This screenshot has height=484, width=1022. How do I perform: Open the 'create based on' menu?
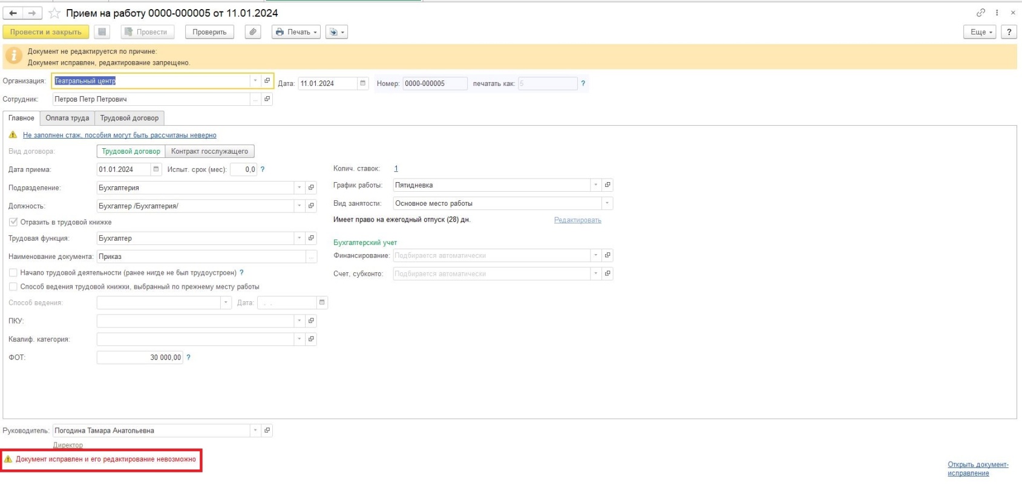click(x=336, y=32)
